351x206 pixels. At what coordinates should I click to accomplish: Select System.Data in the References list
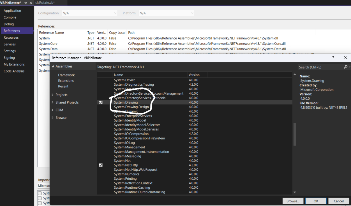point(48,49)
